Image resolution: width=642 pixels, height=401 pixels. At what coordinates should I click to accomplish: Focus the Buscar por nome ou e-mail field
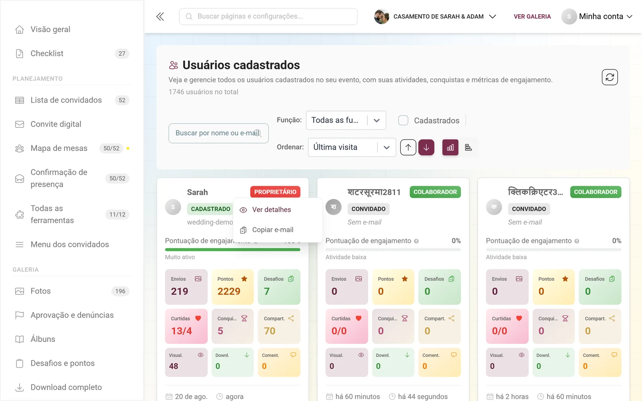218,133
